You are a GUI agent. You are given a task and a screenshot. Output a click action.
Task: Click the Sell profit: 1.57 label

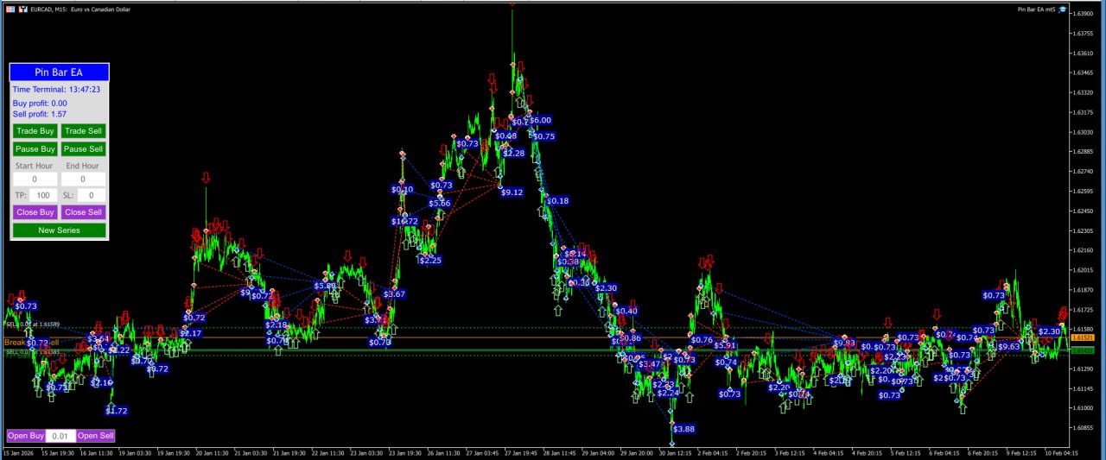coord(40,114)
